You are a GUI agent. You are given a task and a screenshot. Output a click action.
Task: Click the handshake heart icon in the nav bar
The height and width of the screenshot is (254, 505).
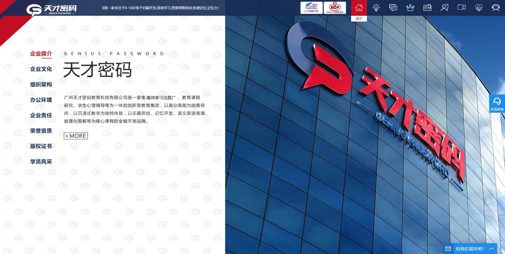click(x=479, y=8)
